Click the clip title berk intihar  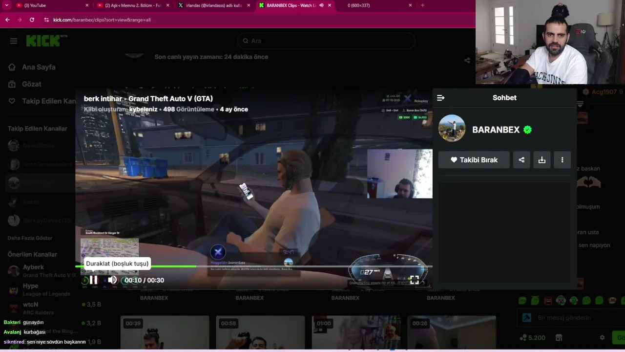click(104, 99)
